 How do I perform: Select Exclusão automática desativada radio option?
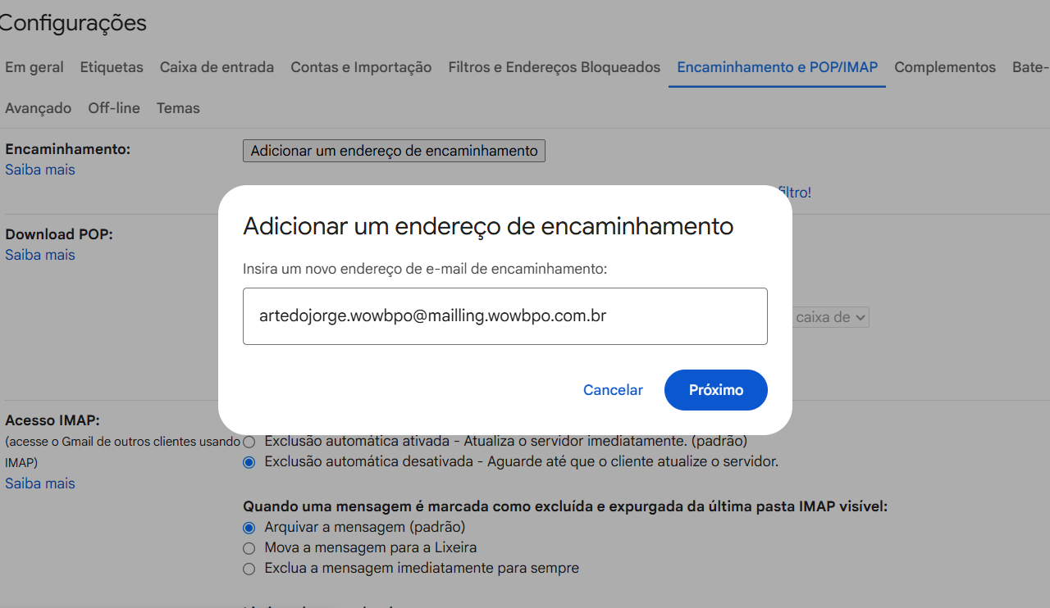[x=249, y=462]
